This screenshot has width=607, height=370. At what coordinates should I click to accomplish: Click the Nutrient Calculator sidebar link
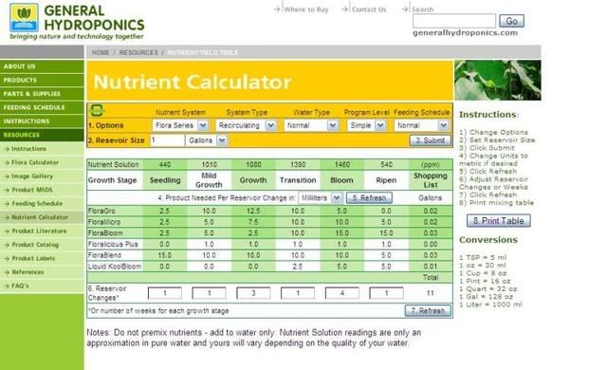(40, 217)
